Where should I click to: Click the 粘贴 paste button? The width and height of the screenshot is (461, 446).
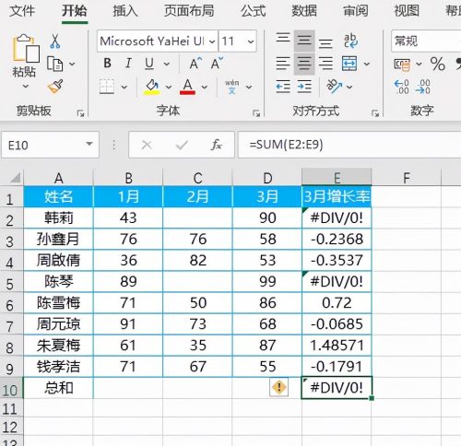(x=24, y=61)
